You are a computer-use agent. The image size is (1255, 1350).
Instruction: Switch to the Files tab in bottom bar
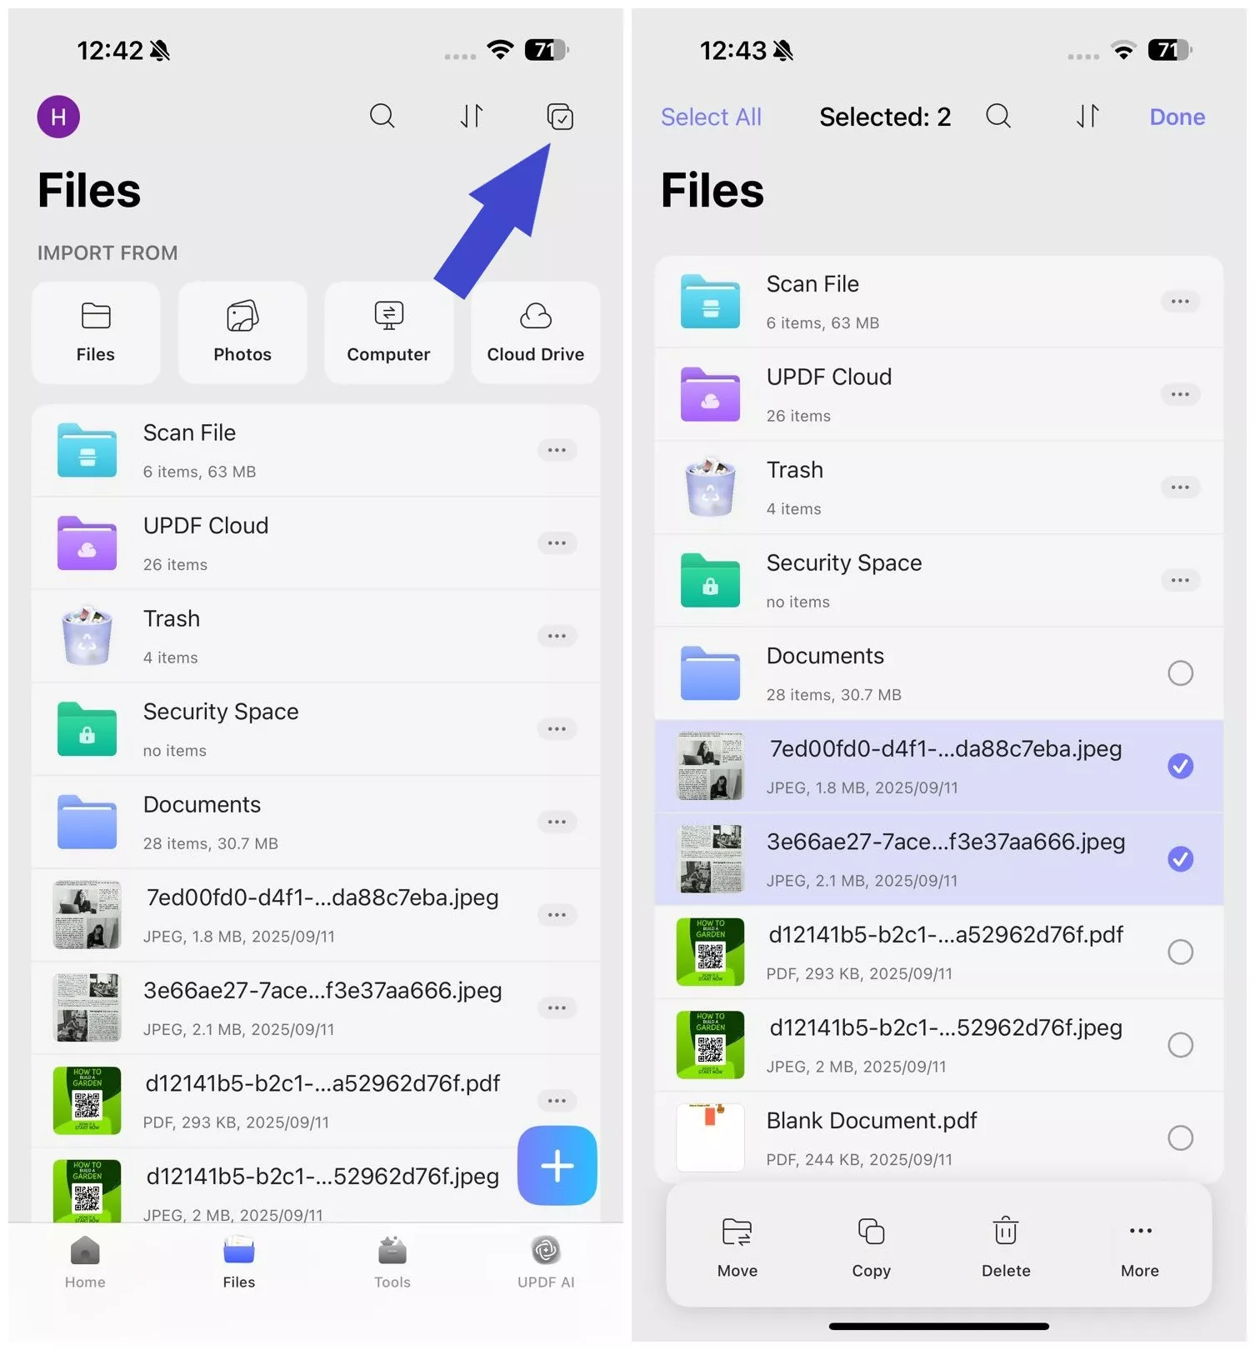[x=239, y=1262]
